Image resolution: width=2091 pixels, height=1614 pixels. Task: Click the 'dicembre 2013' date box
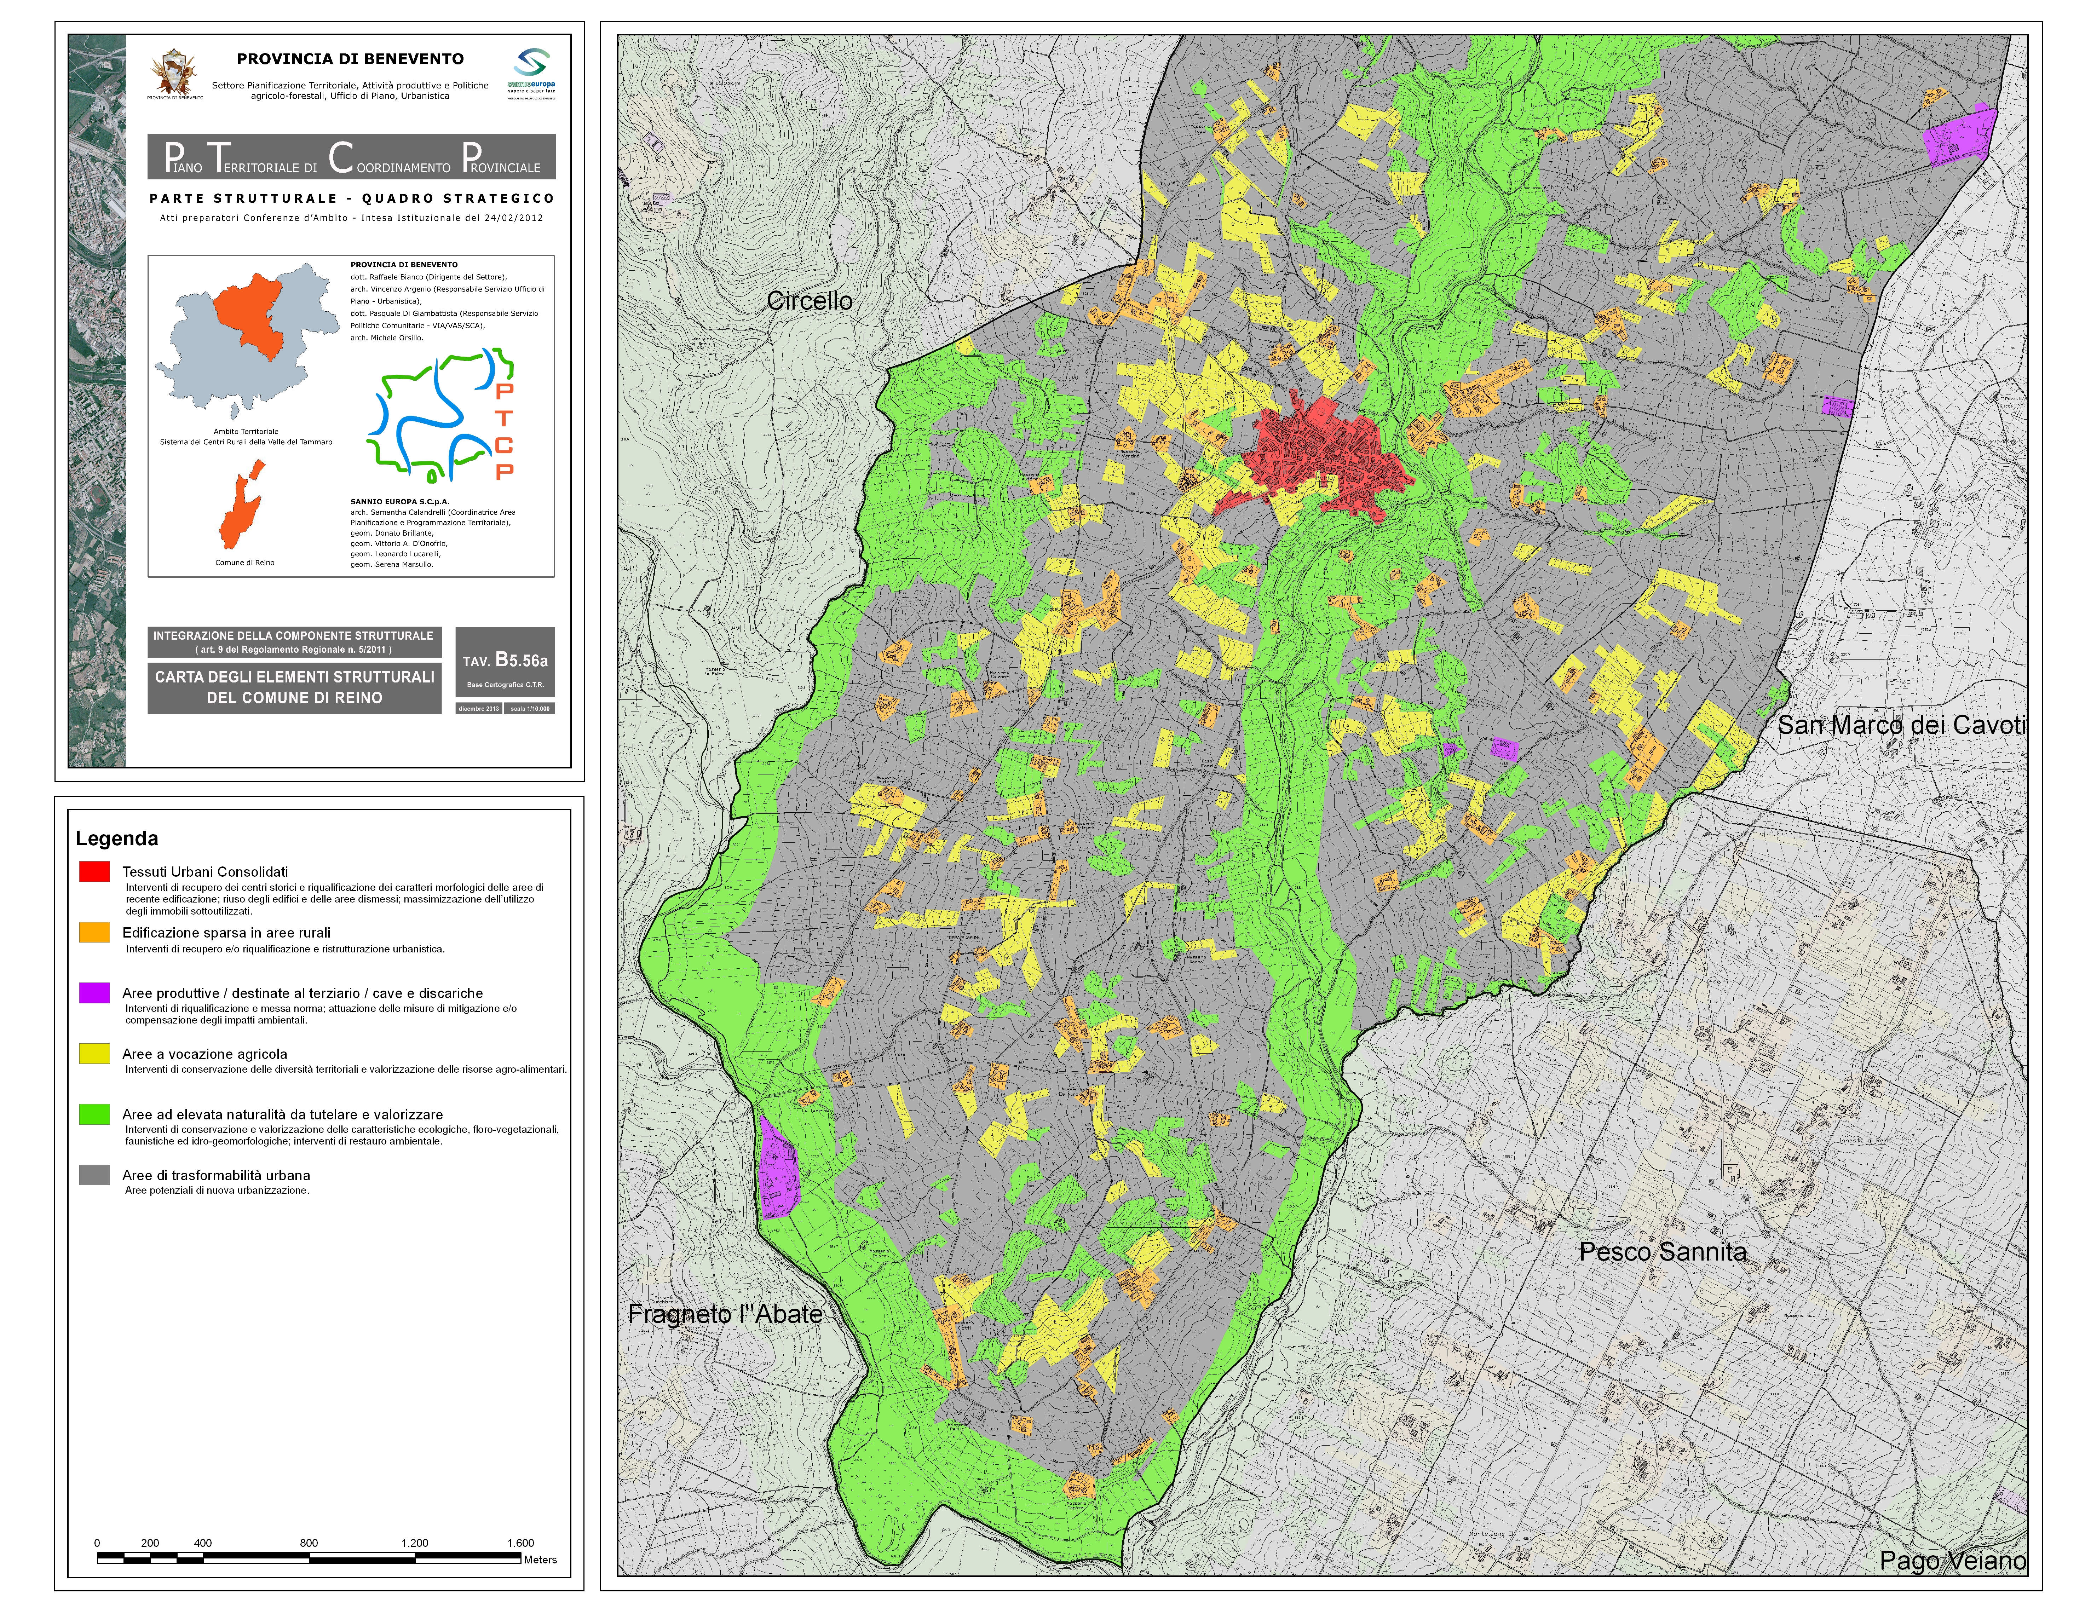479,708
